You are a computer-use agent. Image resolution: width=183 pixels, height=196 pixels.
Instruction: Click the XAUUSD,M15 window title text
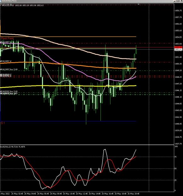[9, 1]
